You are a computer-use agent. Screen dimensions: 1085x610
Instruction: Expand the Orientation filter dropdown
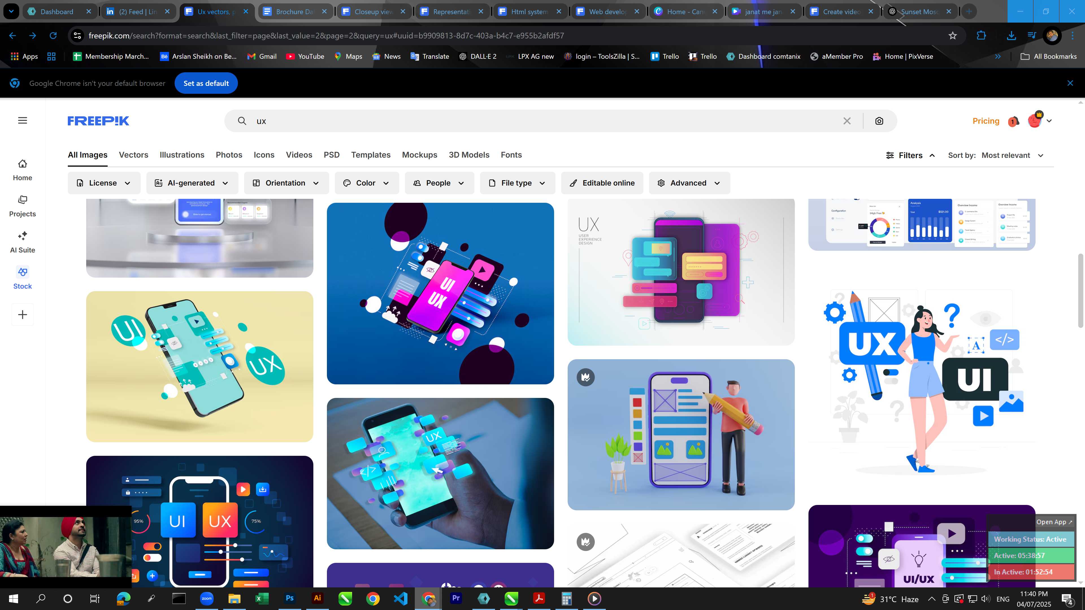[287, 183]
